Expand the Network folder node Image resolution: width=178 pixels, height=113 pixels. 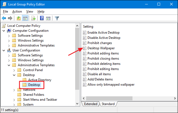(x=14, y=90)
